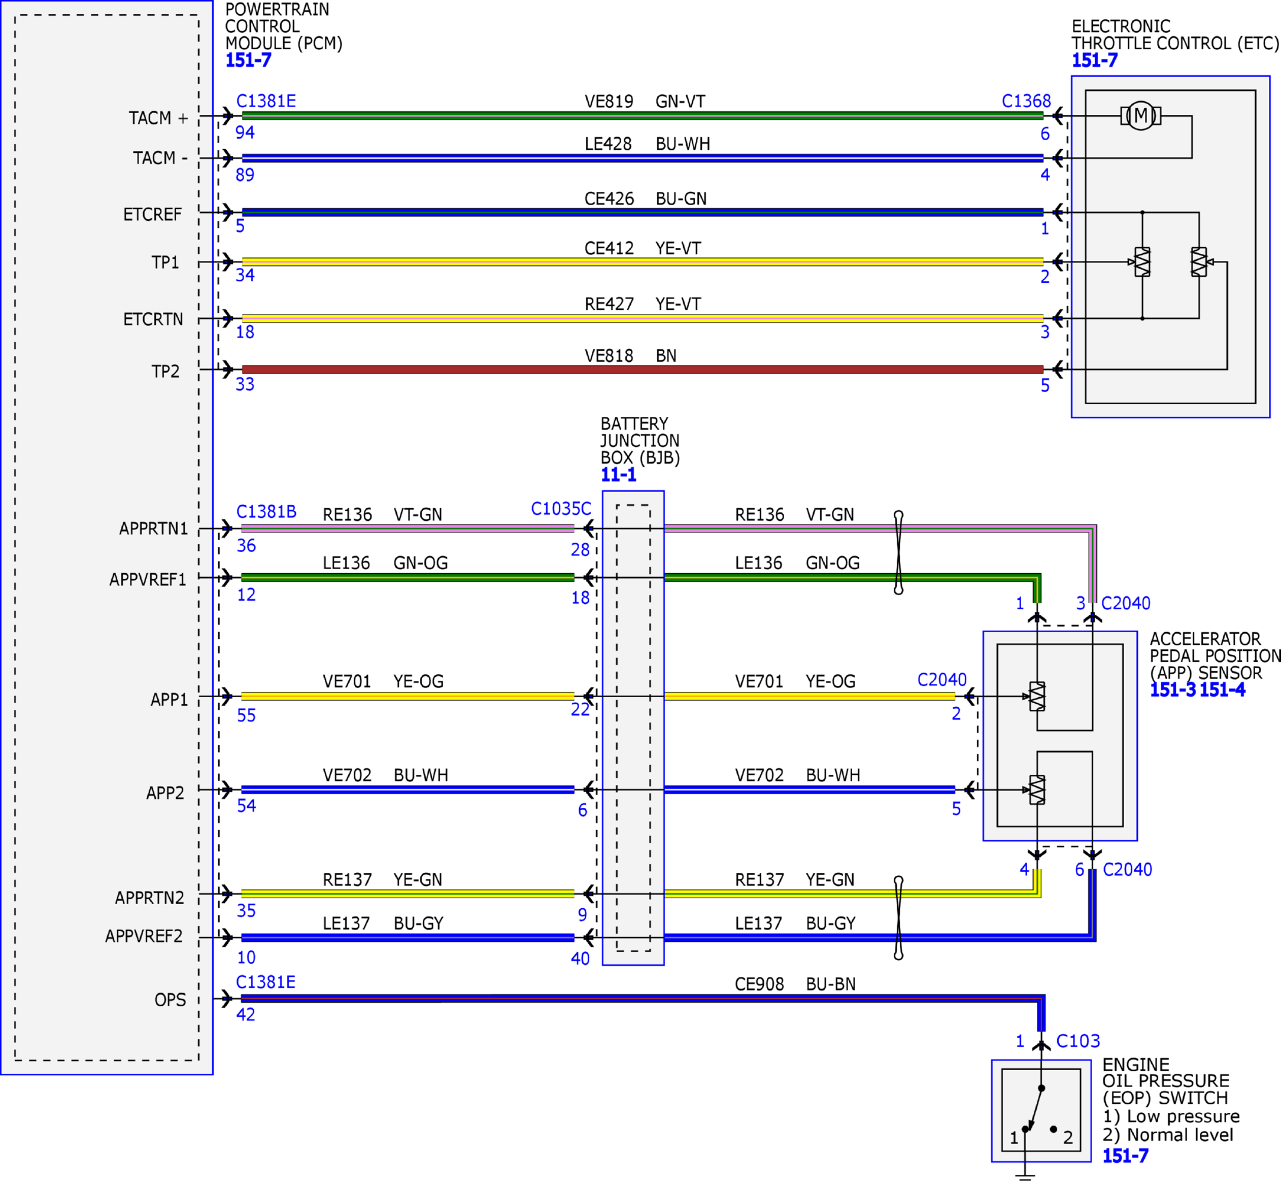Select the APPRTN1 pin label

pyautogui.click(x=154, y=528)
